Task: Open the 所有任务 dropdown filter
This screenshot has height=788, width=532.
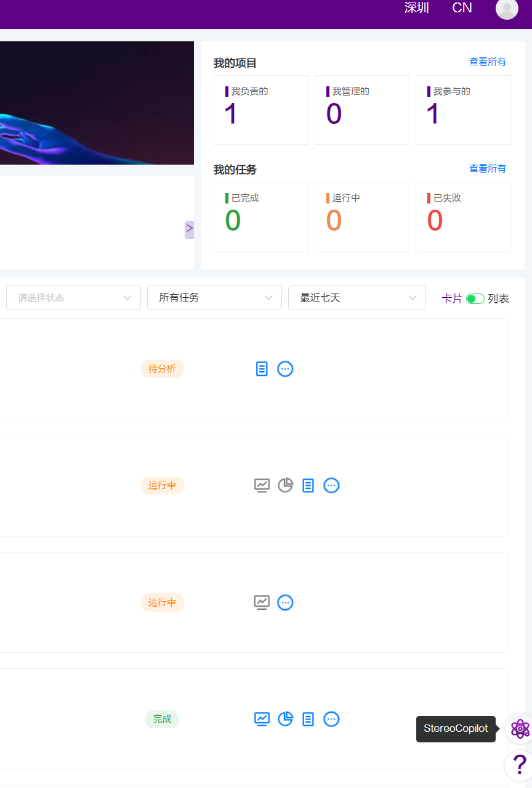Action: [214, 298]
